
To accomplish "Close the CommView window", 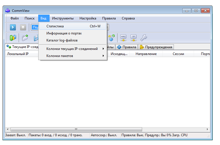I will pyautogui.click(x=205, y=11).
